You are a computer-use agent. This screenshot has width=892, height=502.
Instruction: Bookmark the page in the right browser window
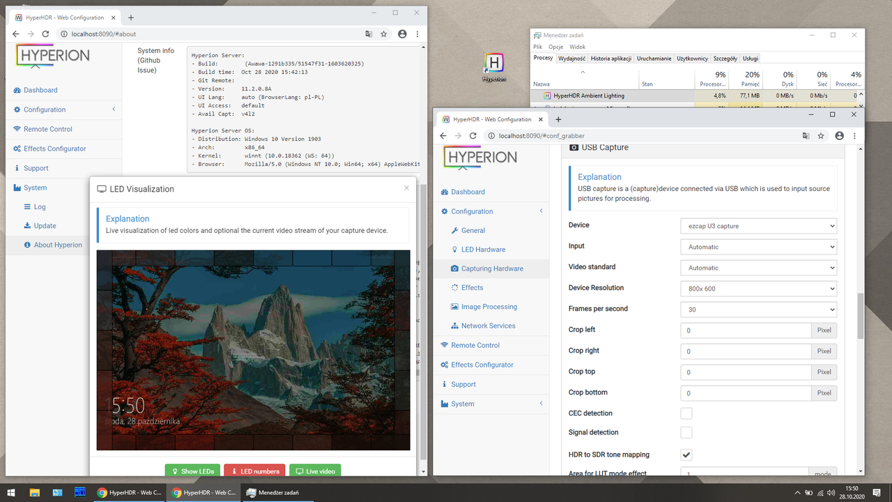821,136
